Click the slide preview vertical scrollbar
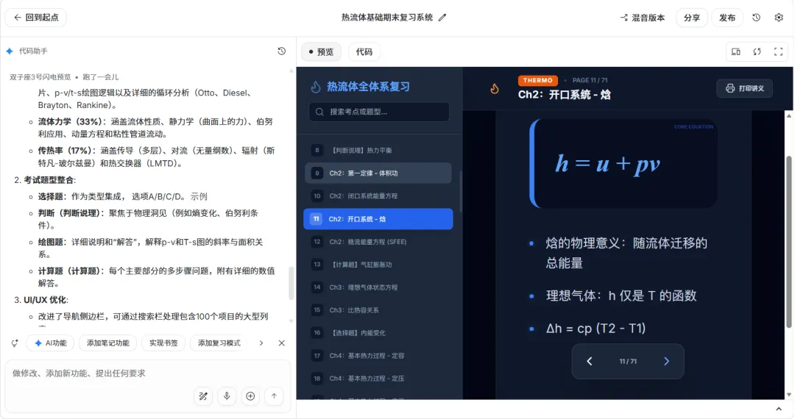795x419 pixels. pyautogui.click(x=788, y=242)
